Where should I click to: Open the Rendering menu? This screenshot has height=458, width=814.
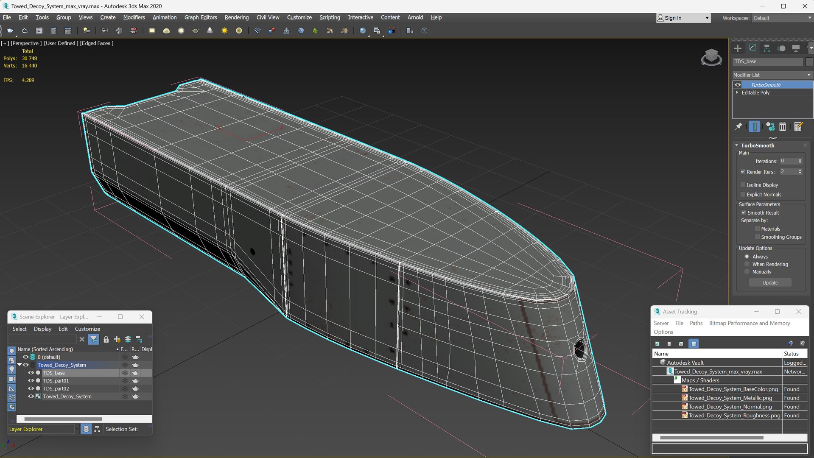[236, 17]
